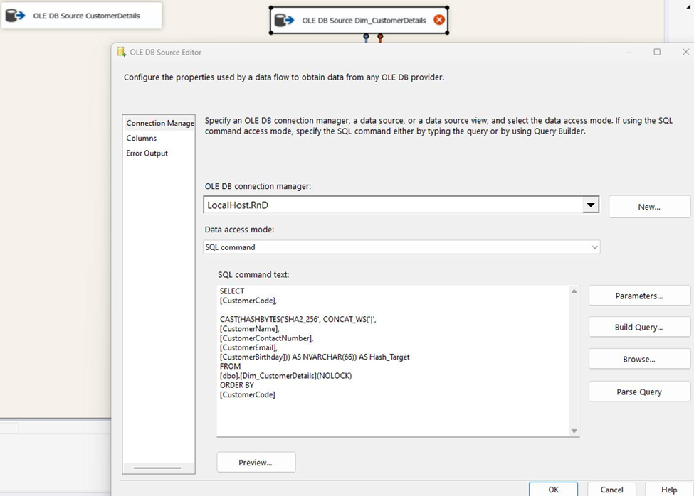Select the Connection Manager page
This screenshot has width=694, height=496.
click(158, 123)
